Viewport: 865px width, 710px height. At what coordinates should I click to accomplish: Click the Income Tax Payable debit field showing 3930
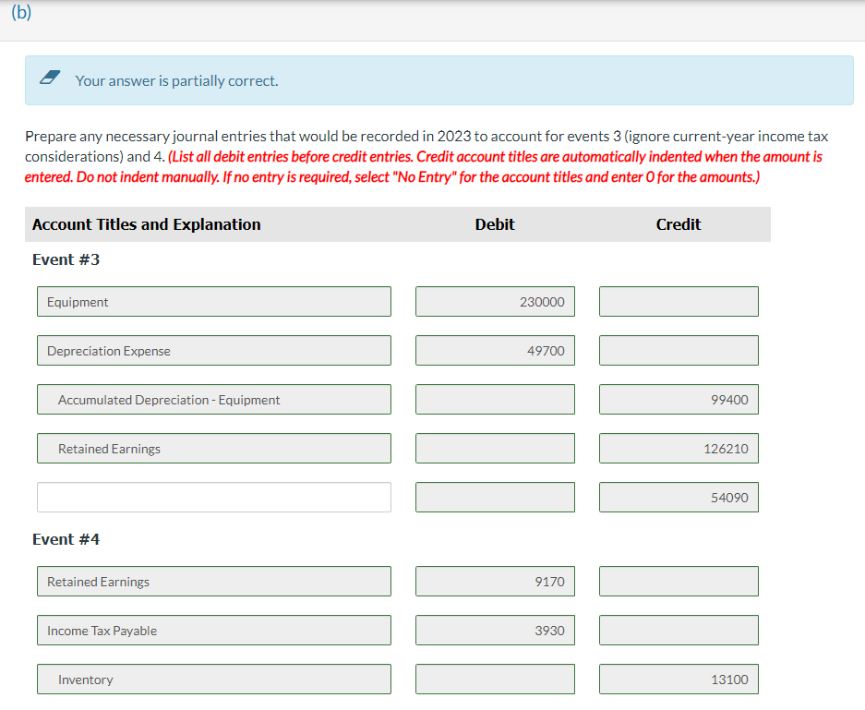pos(495,630)
